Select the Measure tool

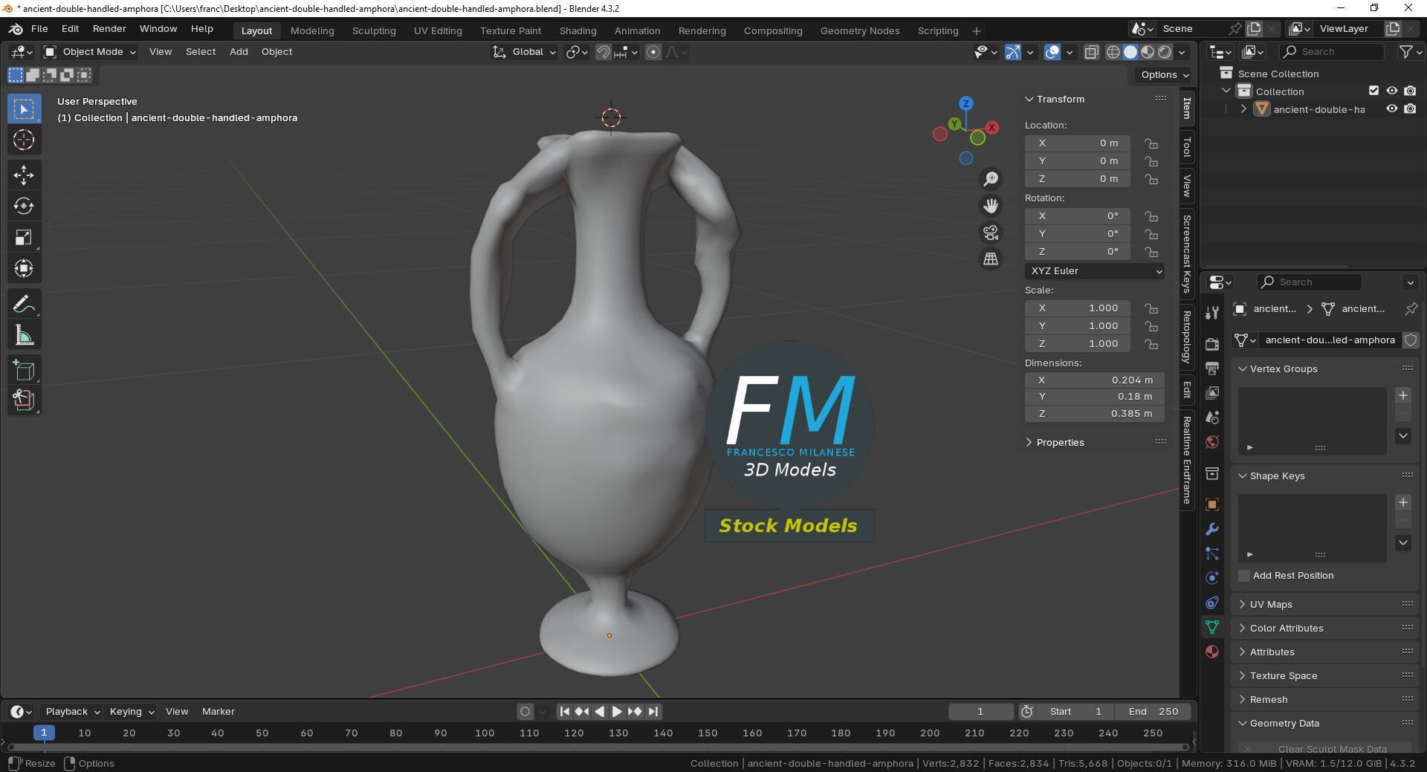pos(24,335)
